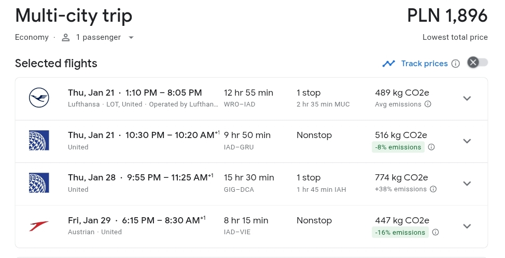
Task: Click 1 stop label of GIG–DCA flight
Action: 308,178
